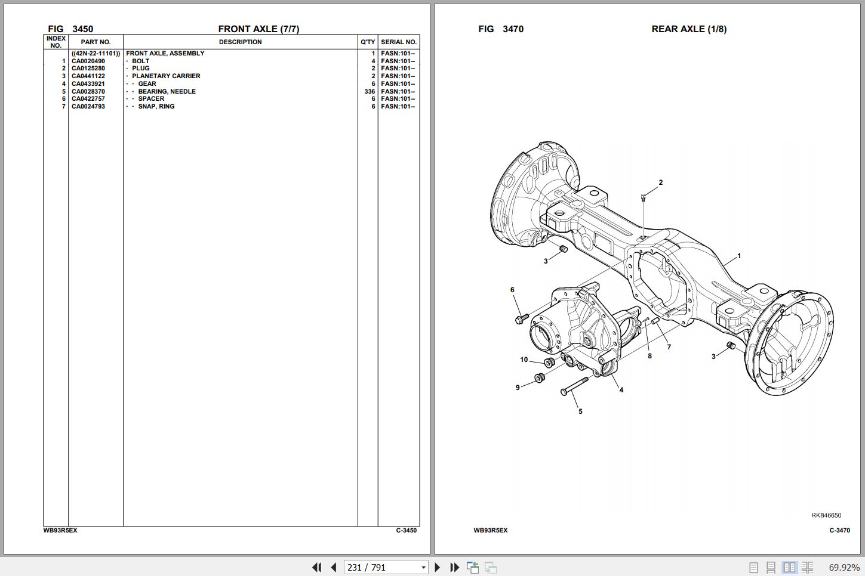
Task: Click part number CA0433921
Action: 88,83
